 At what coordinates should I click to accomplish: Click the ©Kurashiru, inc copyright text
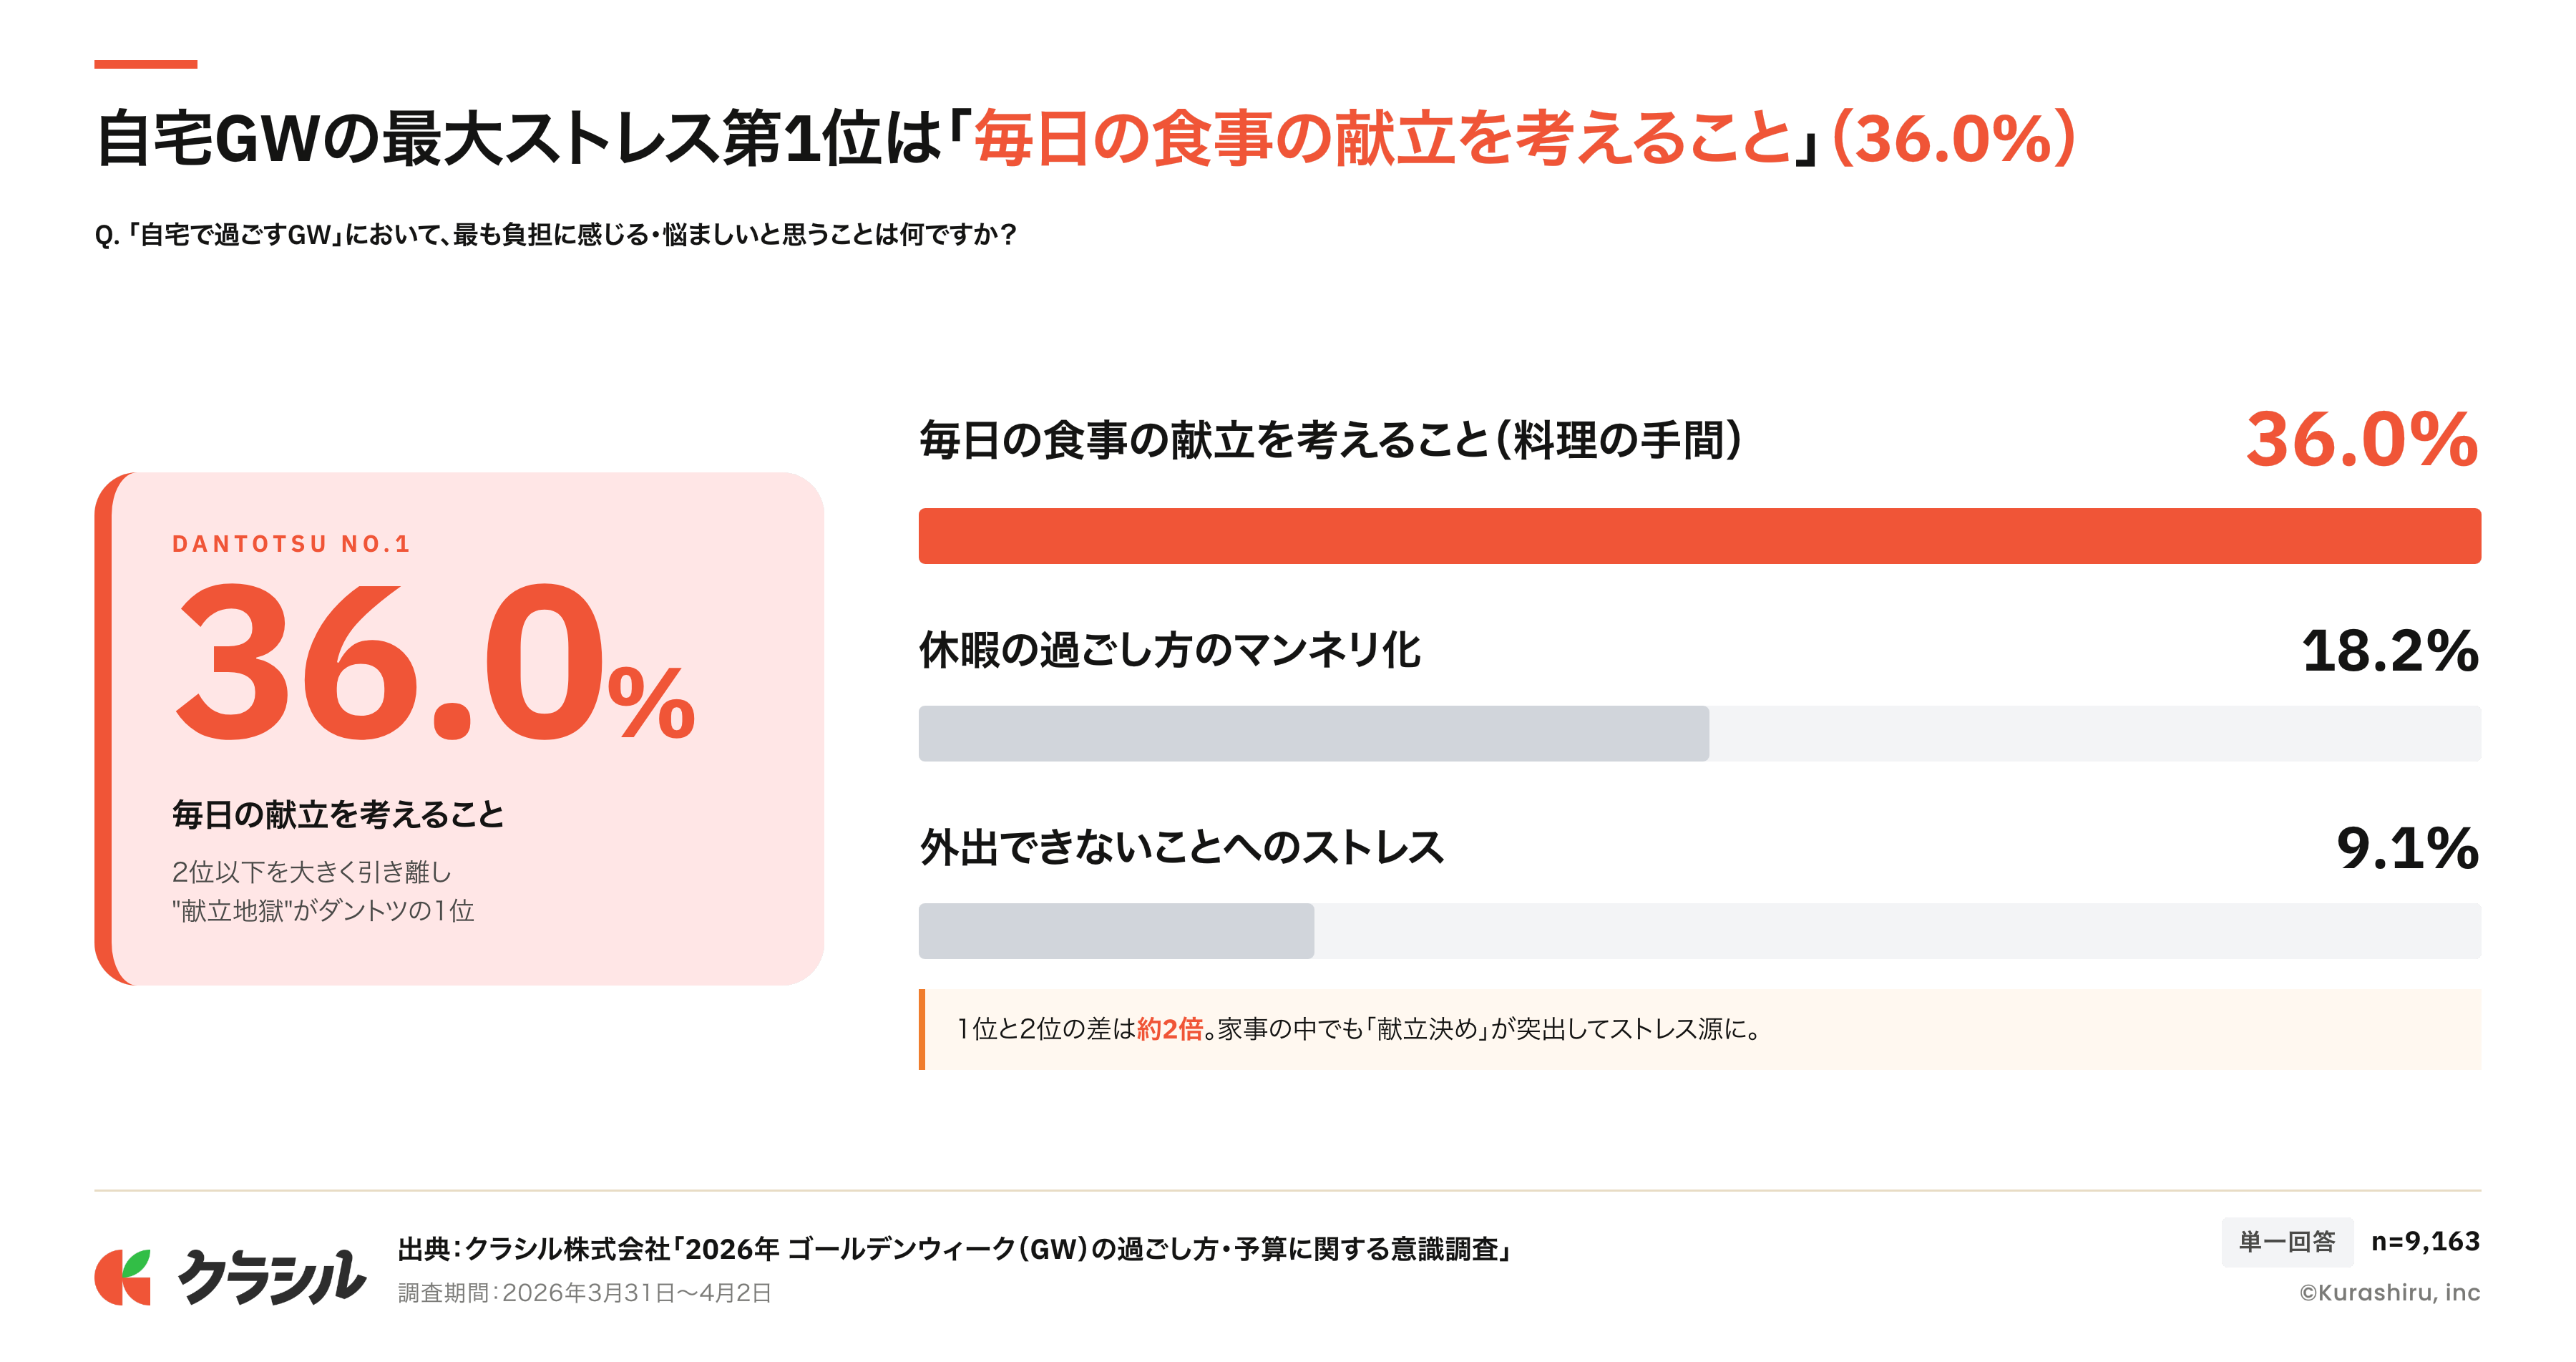coord(2389,1293)
